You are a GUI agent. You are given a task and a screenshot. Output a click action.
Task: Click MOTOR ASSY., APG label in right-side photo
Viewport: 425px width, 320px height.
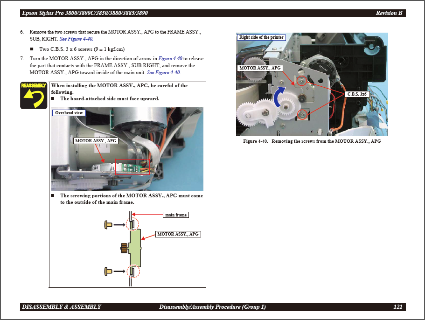260,68
